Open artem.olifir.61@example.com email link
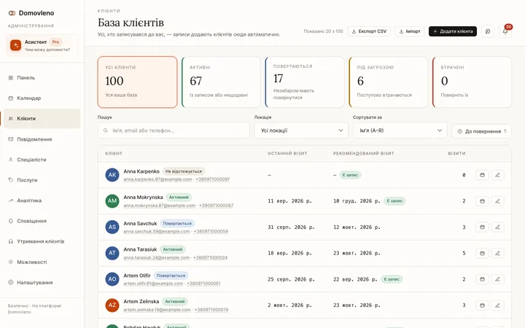This screenshot has height=328, width=525. 153,284
